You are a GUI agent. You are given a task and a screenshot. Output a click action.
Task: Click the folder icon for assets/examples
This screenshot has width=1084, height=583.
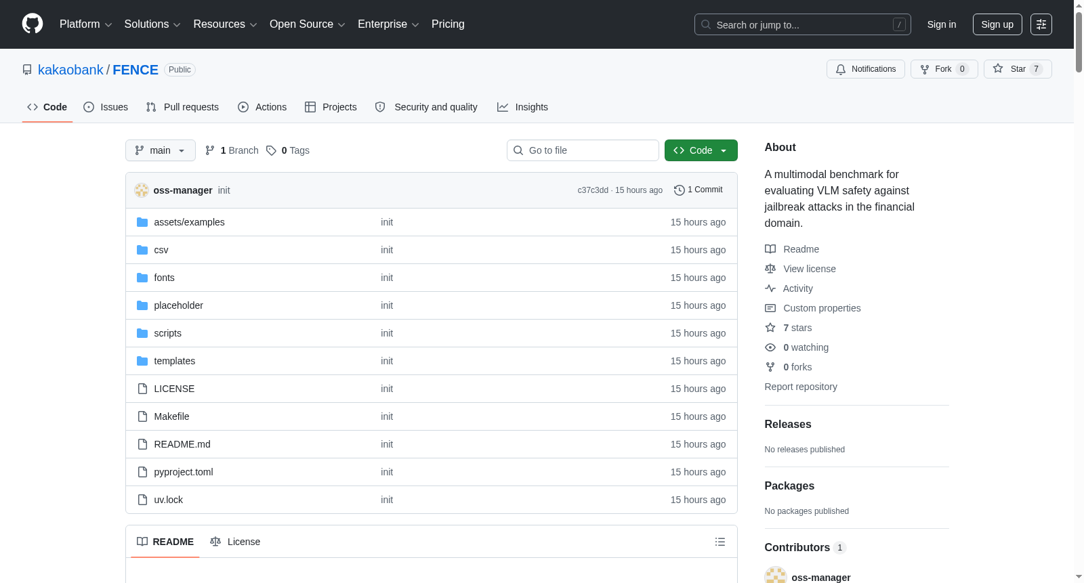(x=142, y=222)
